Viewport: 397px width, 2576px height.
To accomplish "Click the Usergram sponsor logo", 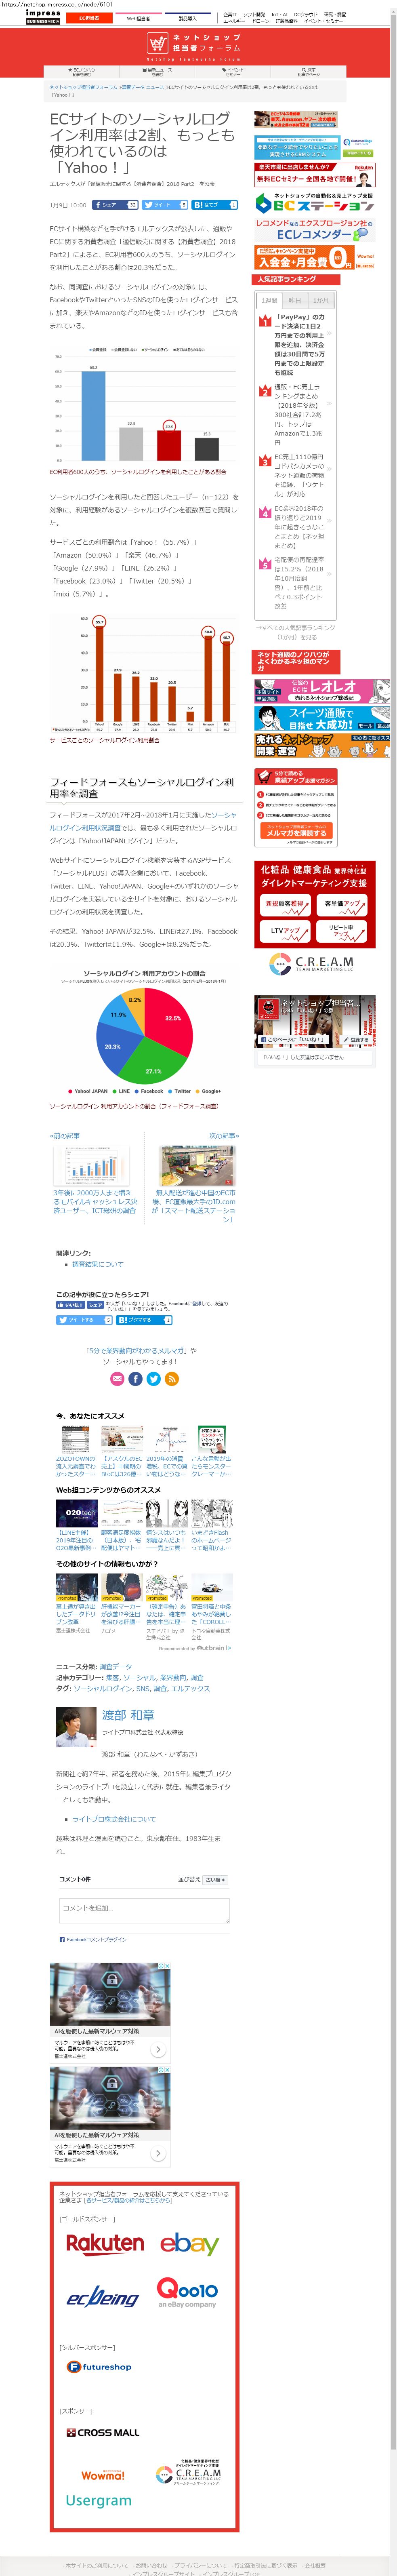I will 98,2500.
